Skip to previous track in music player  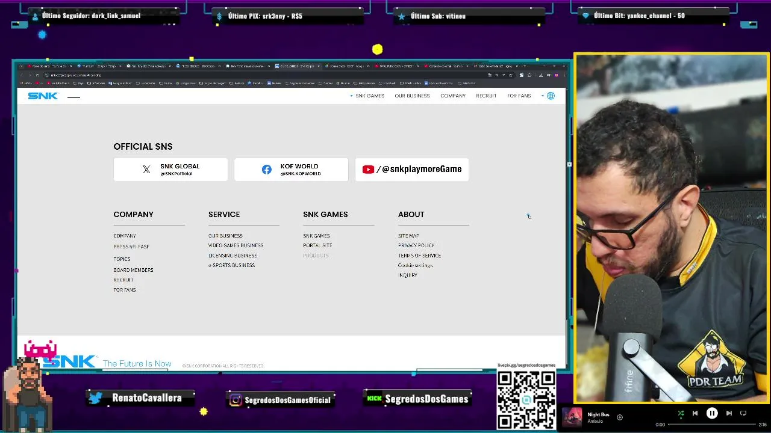tap(695, 413)
